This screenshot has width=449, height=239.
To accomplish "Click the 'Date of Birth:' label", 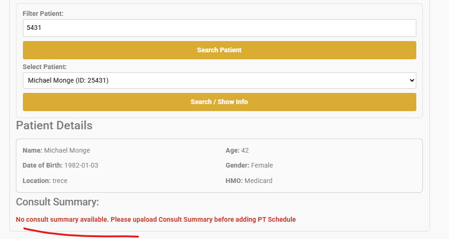I will click(43, 165).
